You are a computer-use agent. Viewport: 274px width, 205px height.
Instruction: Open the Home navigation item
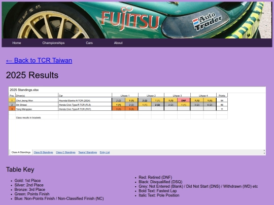pos(17,43)
